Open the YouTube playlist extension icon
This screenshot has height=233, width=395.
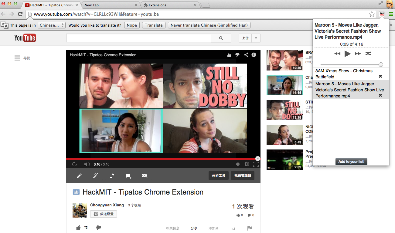pos(382,14)
